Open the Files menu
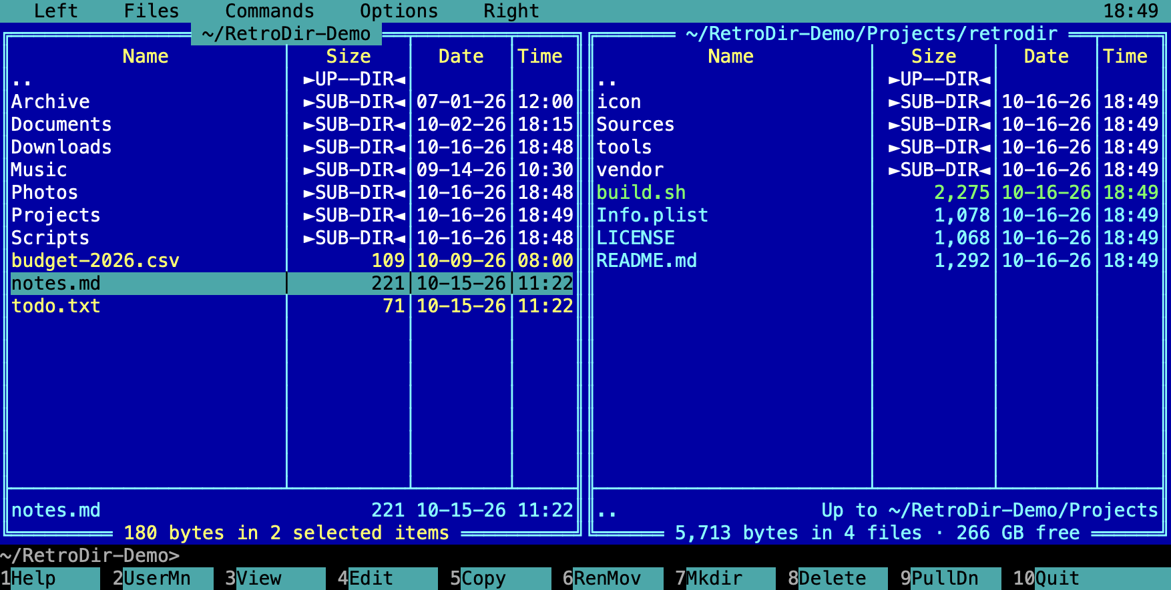 point(152,11)
